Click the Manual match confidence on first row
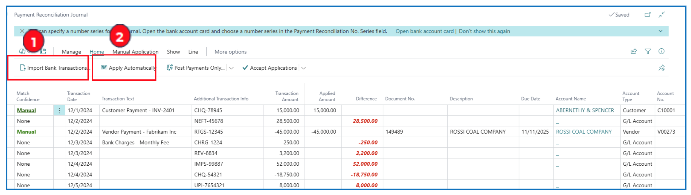This screenshot has height=195, width=691. 26,110
